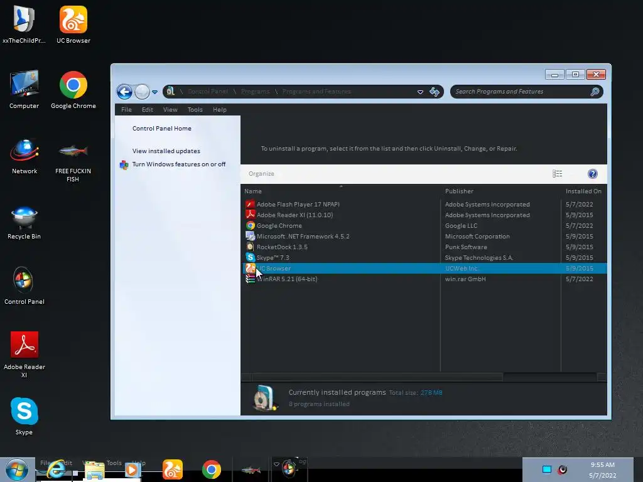Open the View menu
The height and width of the screenshot is (482, 643).
170,109
